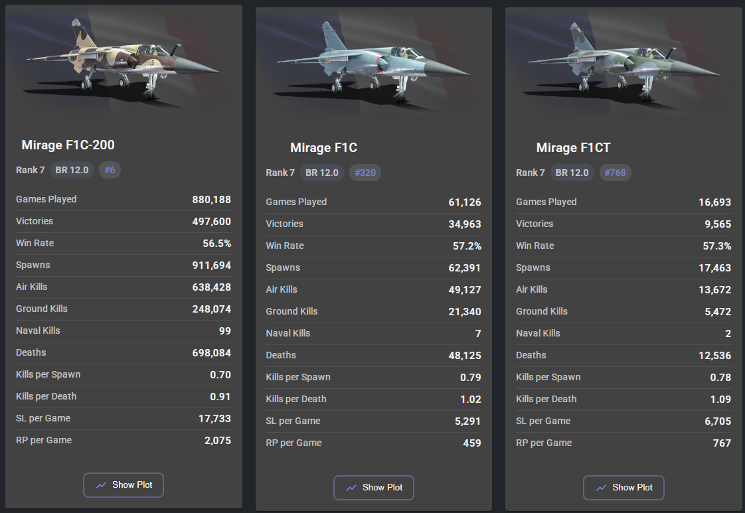Click the Mirage F1C title
Image resolution: width=745 pixels, height=513 pixels.
click(x=323, y=148)
